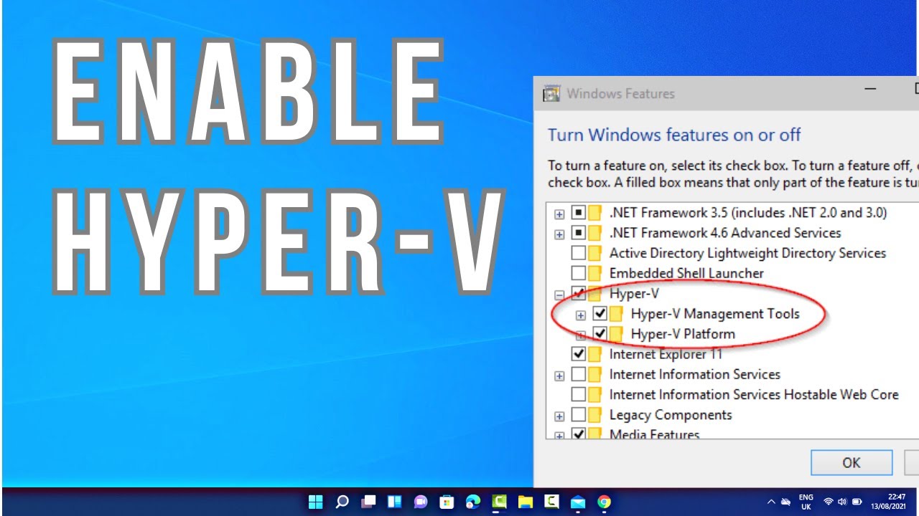This screenshot has width=919, height=516.
Task: Select Hyper-V Management Tools label
Action: click(715, 314)
